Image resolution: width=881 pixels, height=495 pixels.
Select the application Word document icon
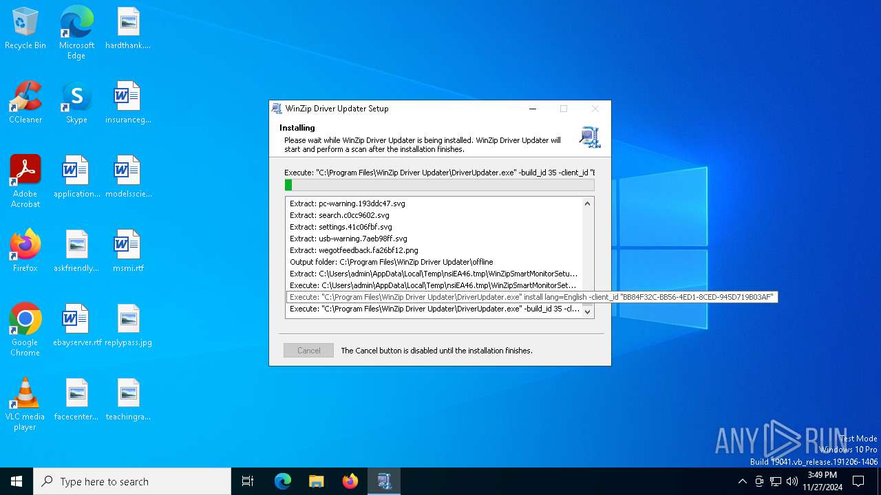(76, 177)
